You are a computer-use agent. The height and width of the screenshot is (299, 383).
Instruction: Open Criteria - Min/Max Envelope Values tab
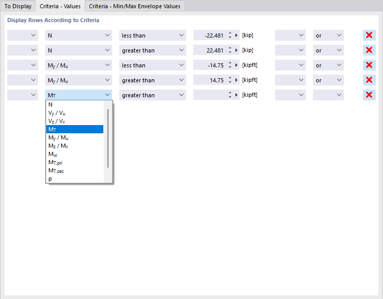(135, 6)
